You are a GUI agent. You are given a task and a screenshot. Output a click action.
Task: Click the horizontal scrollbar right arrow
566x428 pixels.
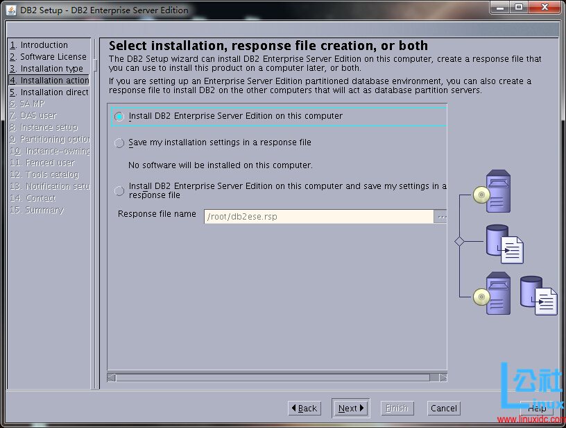click(443, 378)
